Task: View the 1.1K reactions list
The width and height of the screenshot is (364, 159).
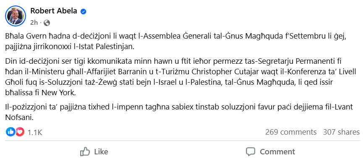Action: coord(35,132)
